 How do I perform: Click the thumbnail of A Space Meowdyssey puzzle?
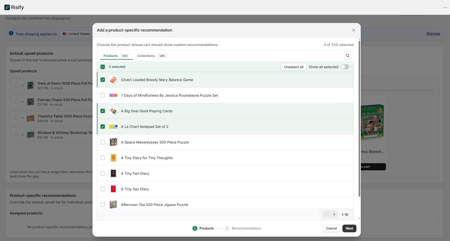pos(113,142)
